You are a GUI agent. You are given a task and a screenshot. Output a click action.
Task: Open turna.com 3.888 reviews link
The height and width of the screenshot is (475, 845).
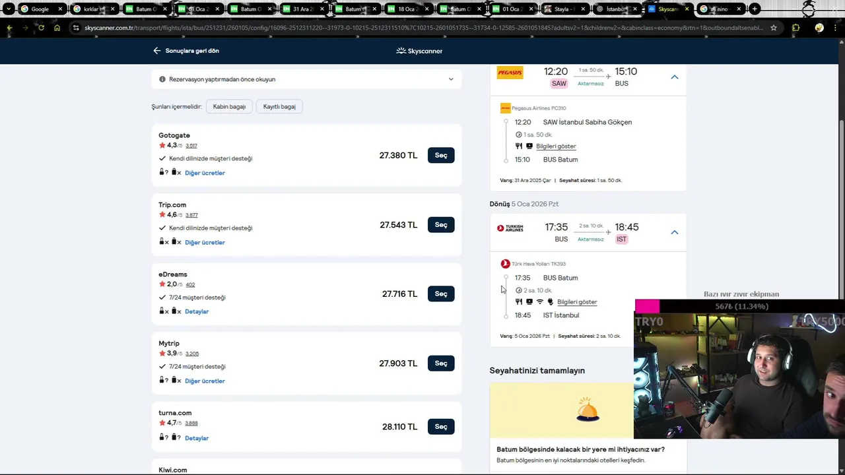coord(191,423)
